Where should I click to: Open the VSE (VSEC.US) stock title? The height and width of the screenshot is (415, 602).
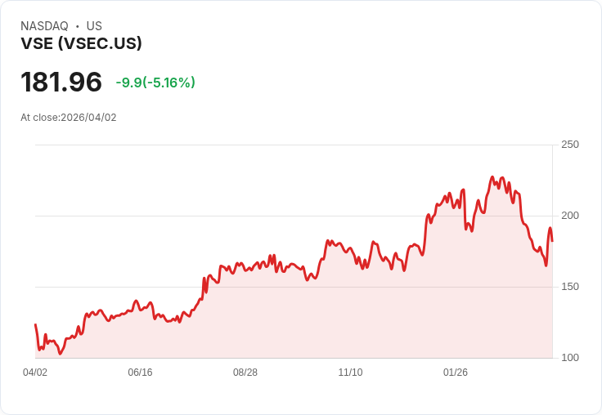[x=81, y=44]
